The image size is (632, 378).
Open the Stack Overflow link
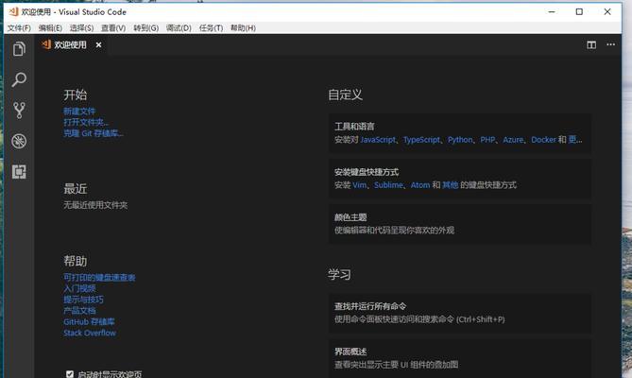(90, 333)
